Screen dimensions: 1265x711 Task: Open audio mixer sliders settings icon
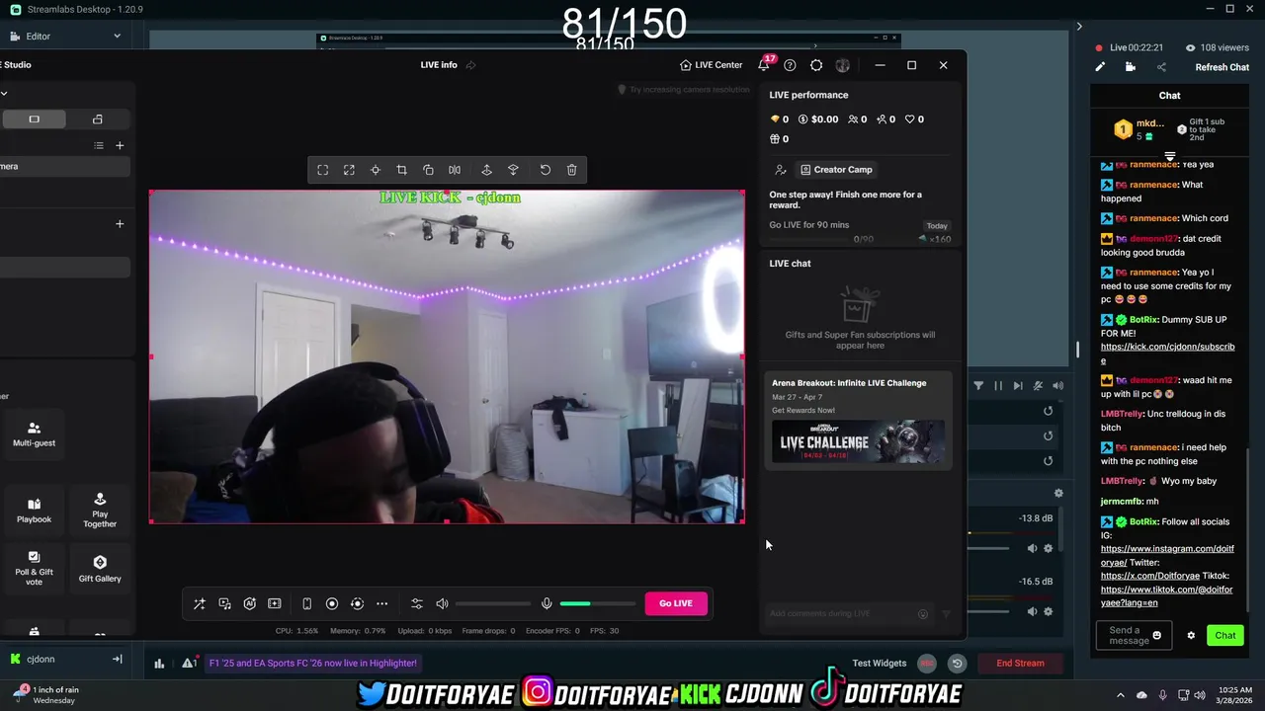coord(417,603)
